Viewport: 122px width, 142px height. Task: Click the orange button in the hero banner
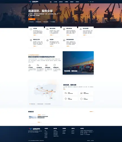32,19
